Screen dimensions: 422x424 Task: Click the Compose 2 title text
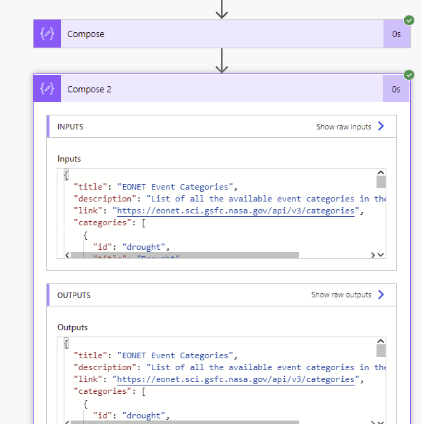tap(90, 90)
